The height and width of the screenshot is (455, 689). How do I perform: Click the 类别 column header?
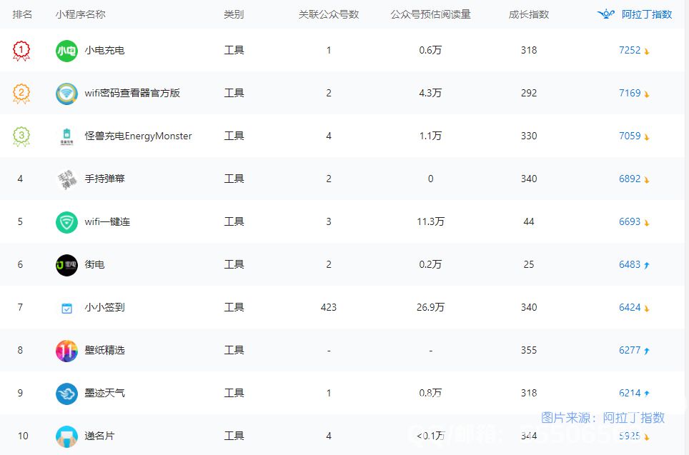pos(234,14)
